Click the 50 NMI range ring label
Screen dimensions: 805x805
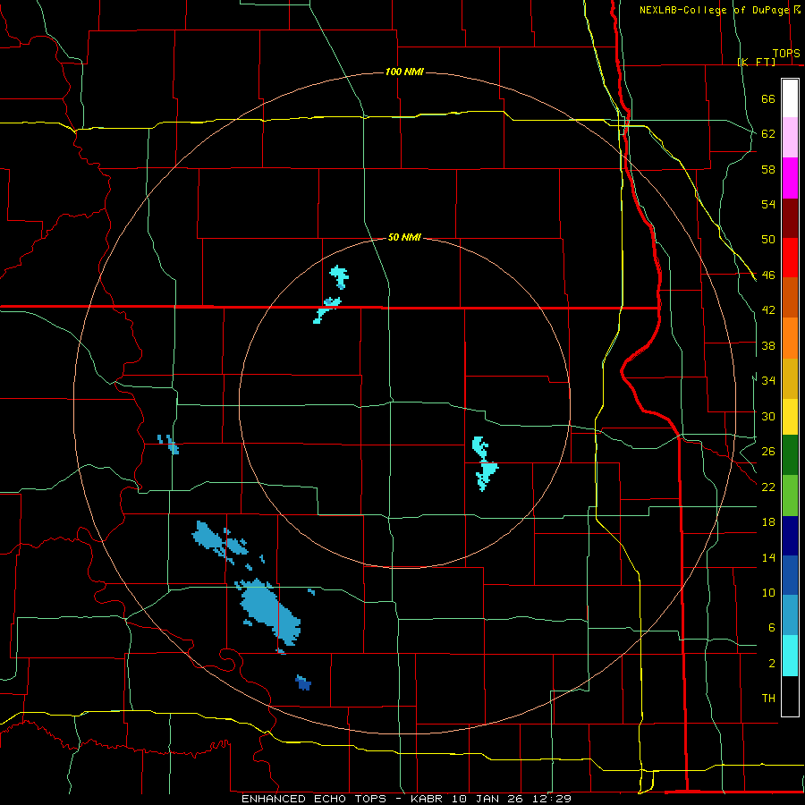tap(404, 237)
